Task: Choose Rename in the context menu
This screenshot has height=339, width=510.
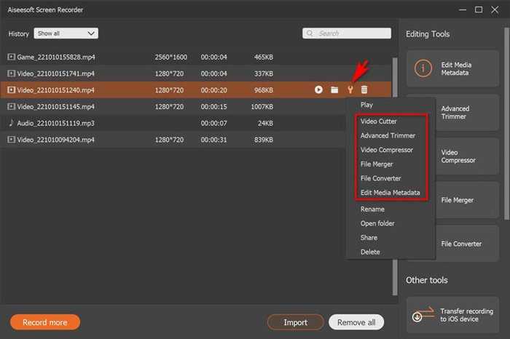Action: [372, 209]
